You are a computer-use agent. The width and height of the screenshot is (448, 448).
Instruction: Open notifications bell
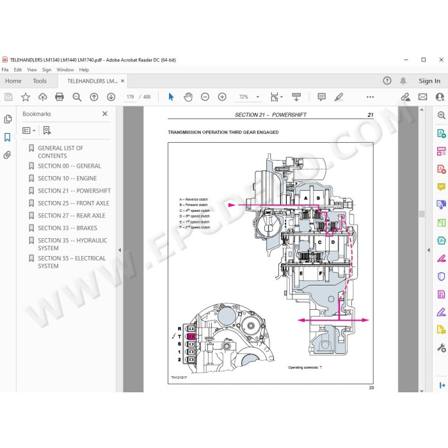403,81
